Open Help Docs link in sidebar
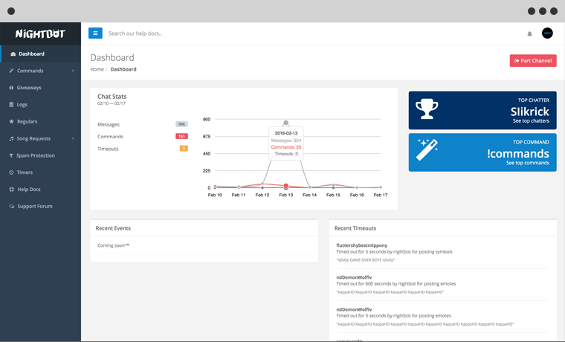565x342 pixels. (40, 189)
